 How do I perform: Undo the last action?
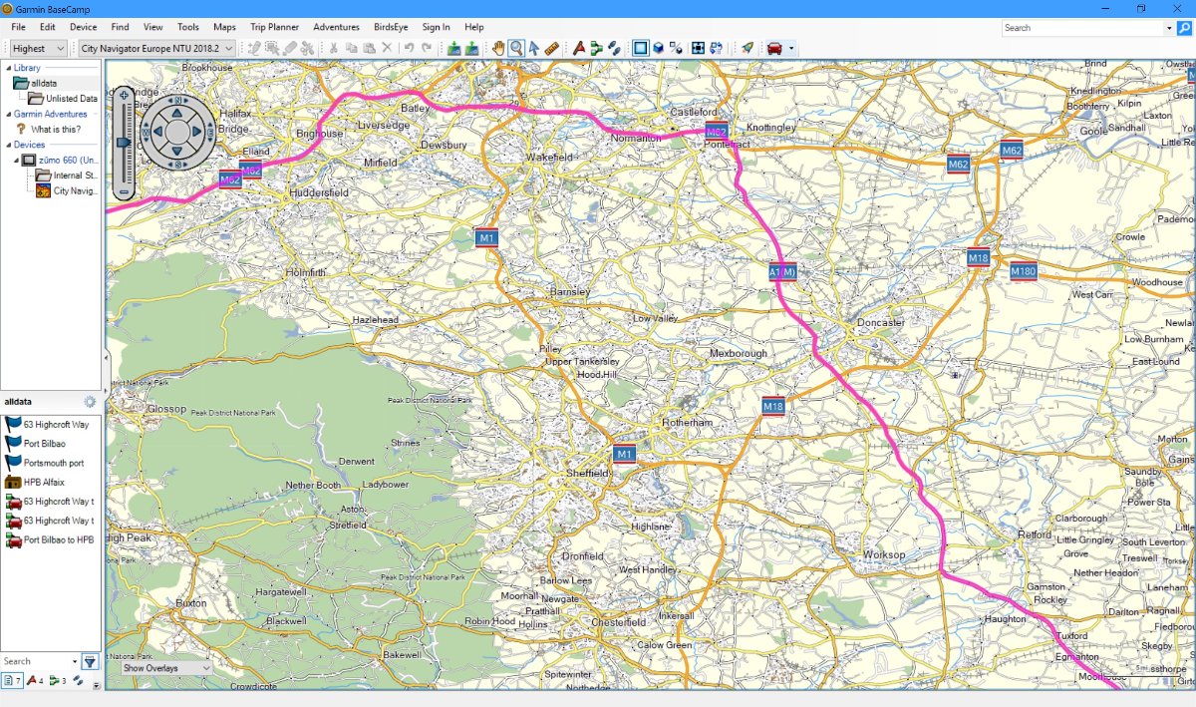409,48
